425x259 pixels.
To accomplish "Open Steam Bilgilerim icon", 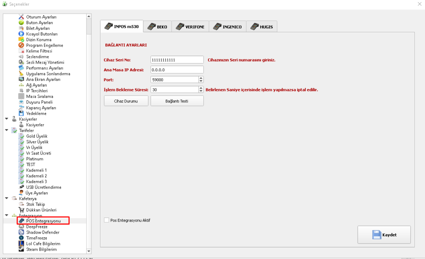I will pyautogui.click(x=22, y=249).
